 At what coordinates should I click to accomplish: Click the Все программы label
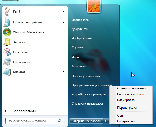click(24, 111)
